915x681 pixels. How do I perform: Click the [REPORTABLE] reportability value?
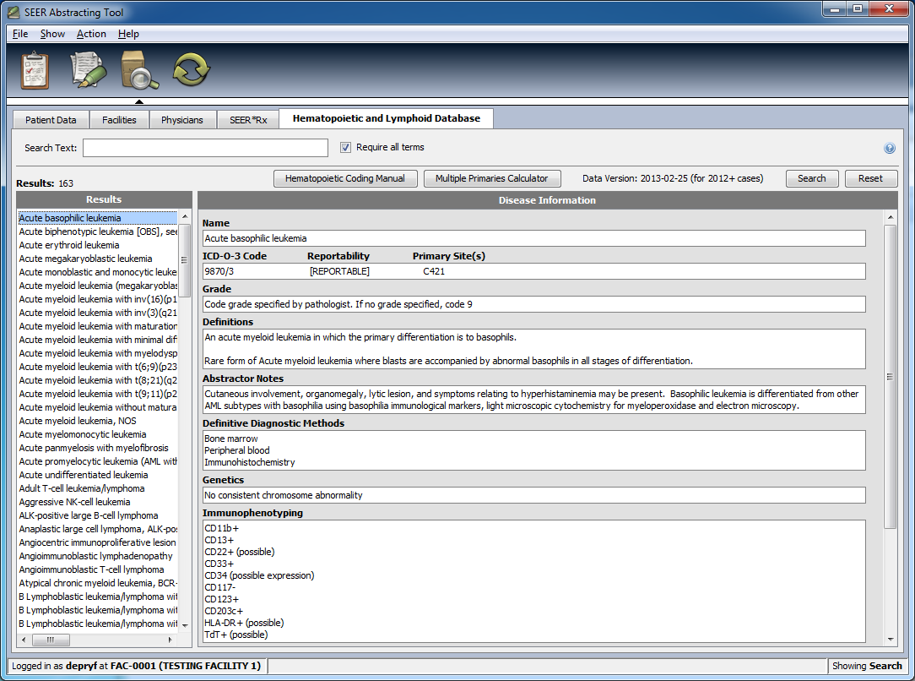pos(339,271)
